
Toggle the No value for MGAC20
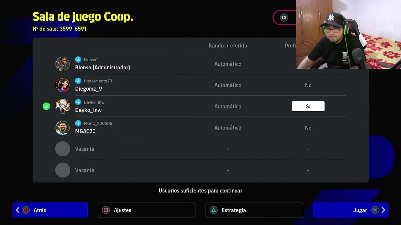308,128
